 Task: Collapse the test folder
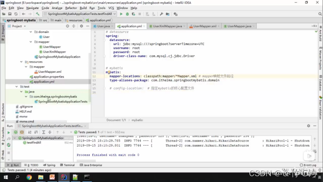pos(17,87)
